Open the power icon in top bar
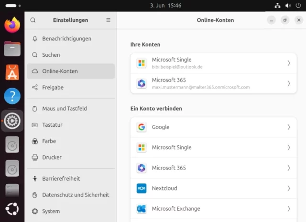Screen dimensions: 306x222 [x=298, y=5]
